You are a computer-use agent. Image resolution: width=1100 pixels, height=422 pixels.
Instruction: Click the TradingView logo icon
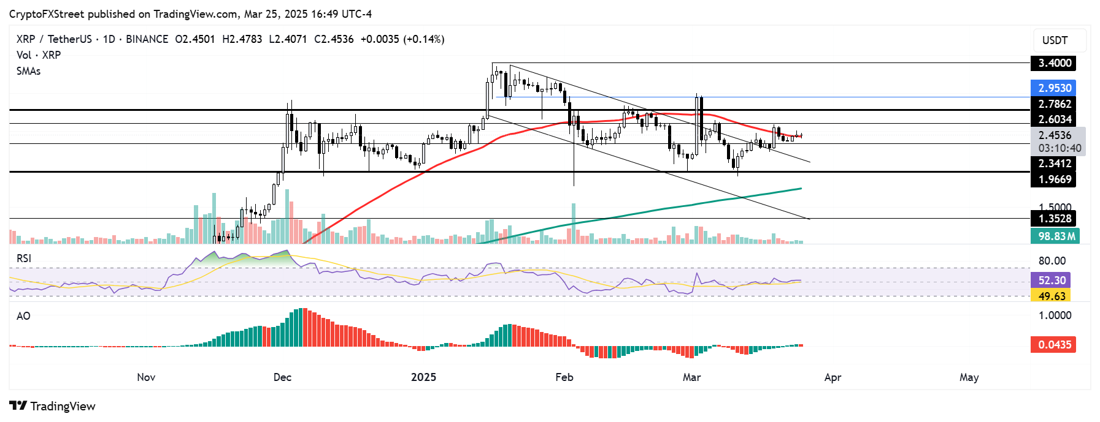click(x=18, y=406)
